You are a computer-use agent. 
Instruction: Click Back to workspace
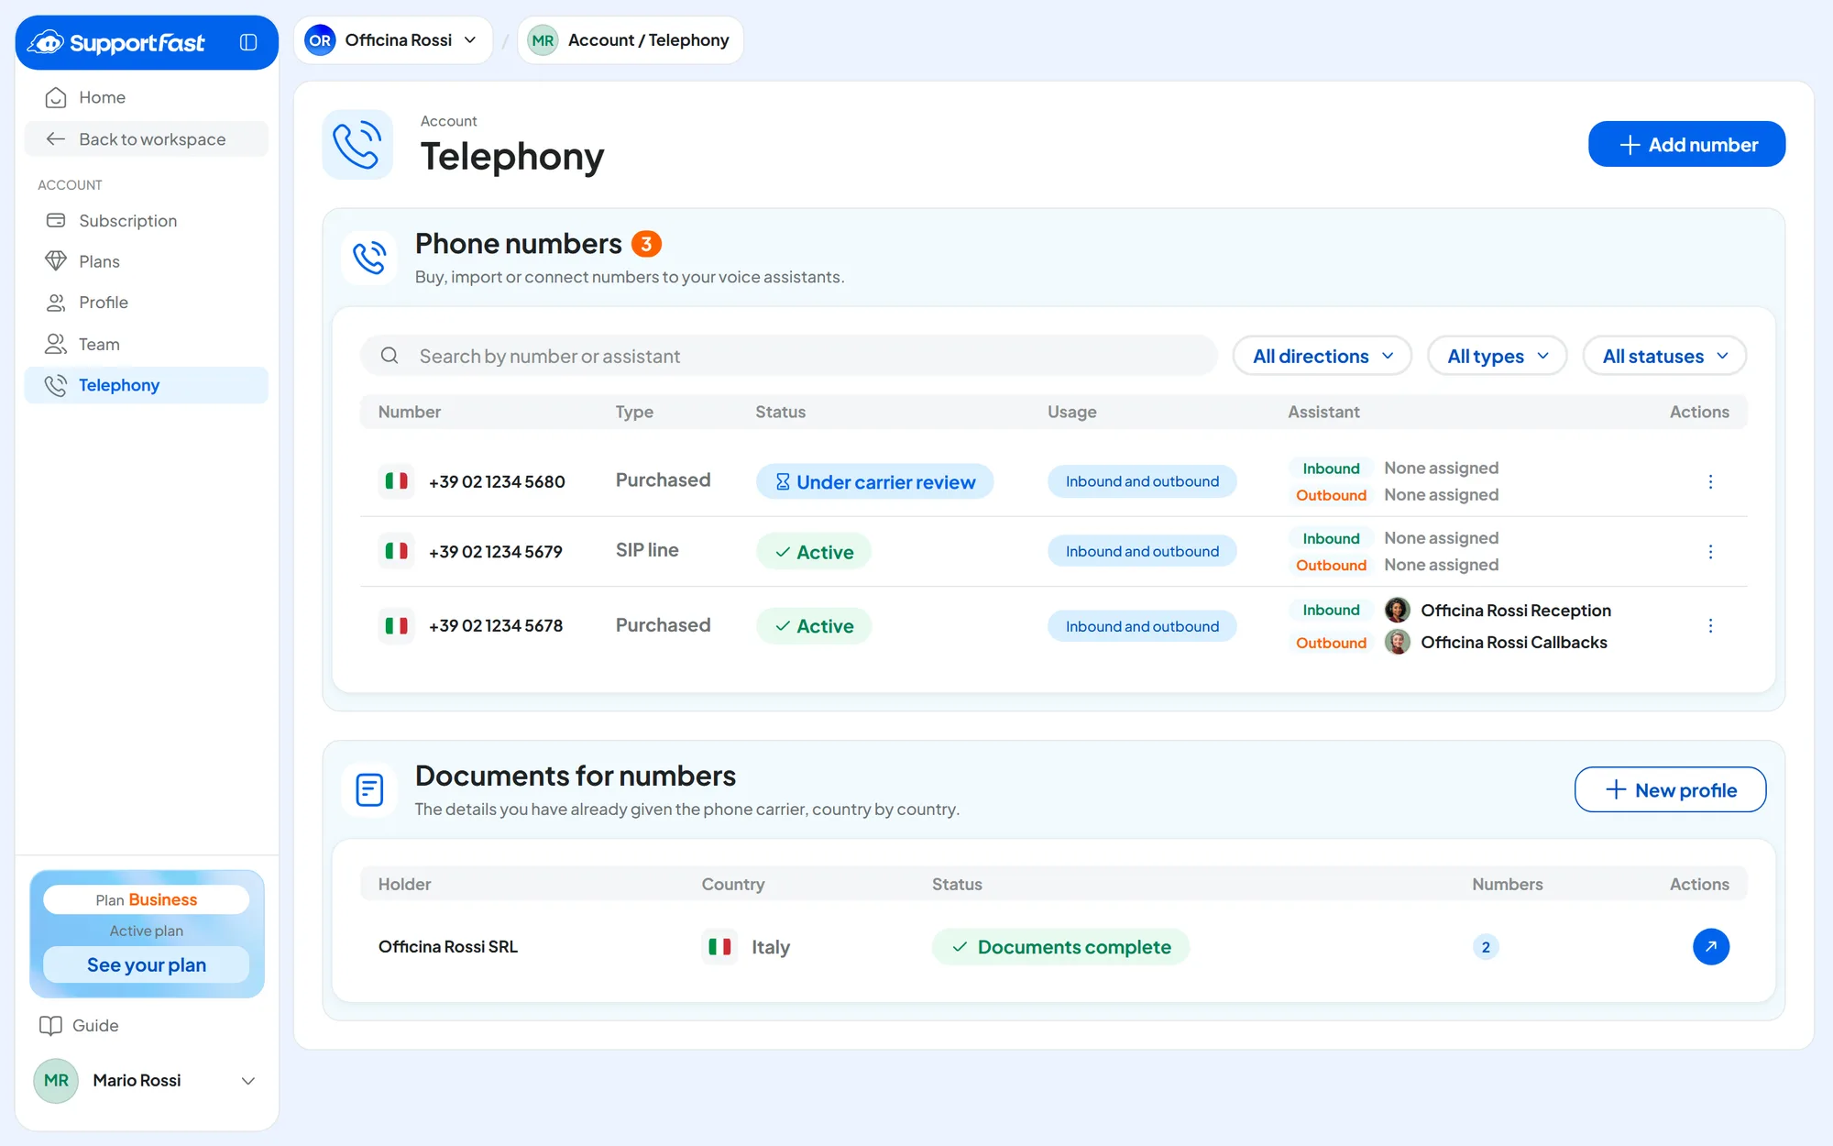coord(147,139)
